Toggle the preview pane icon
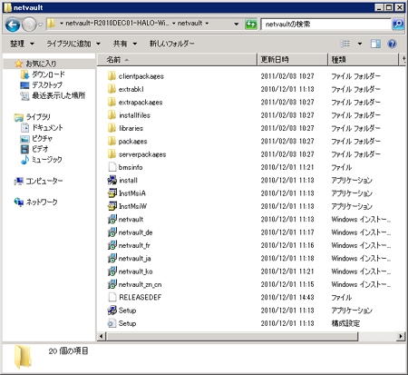Screen dimensions: 408x375 (x=375, y=44)
